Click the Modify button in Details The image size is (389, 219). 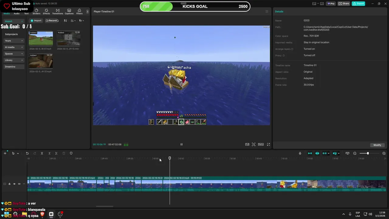coord(377,145)
